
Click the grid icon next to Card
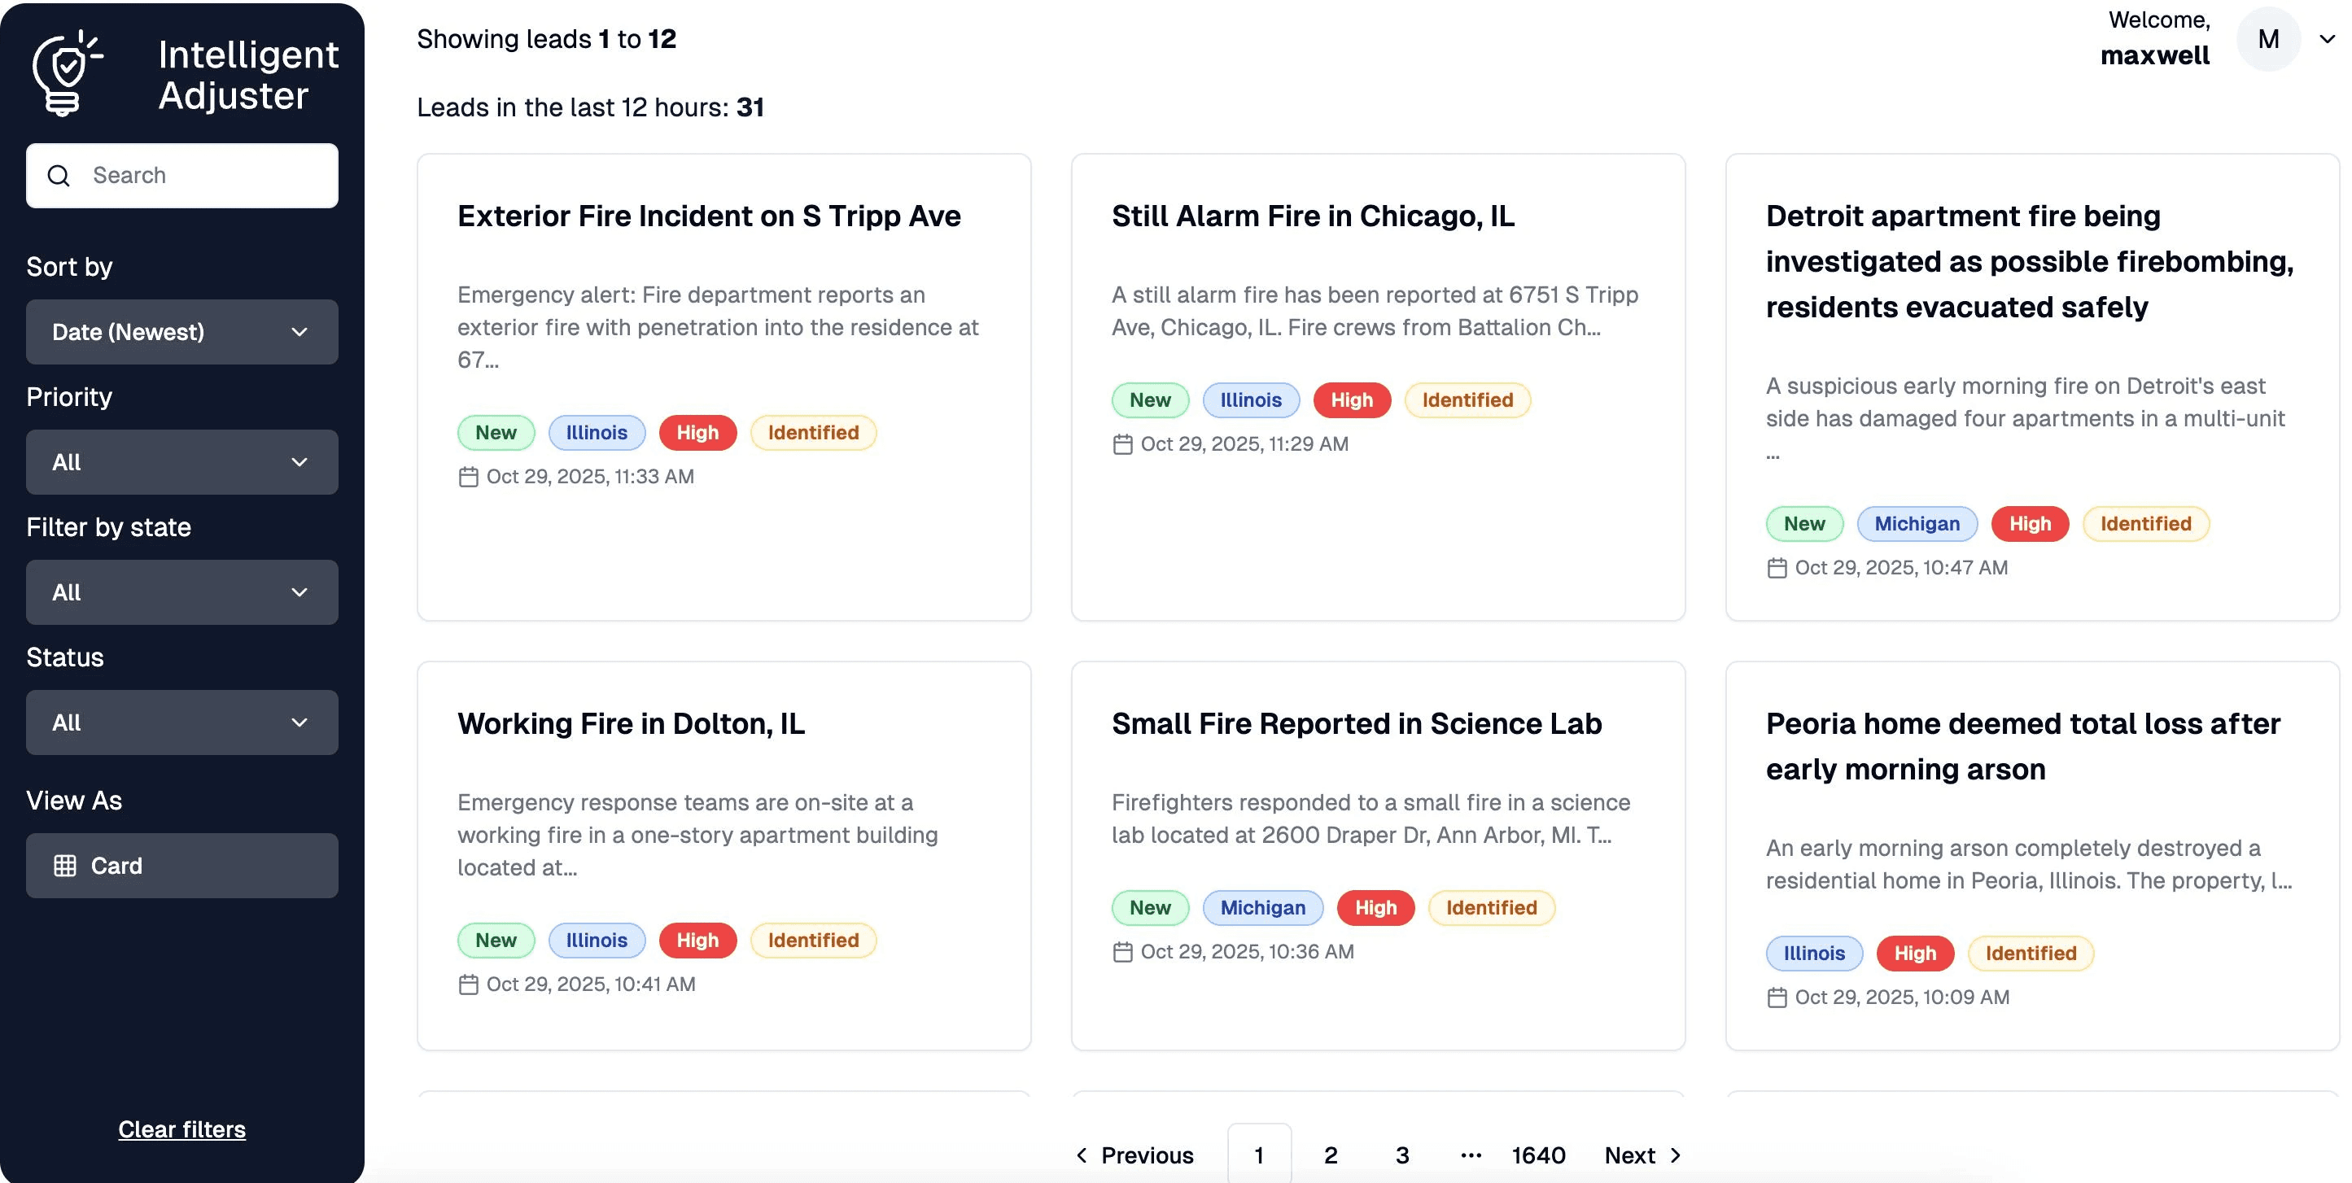(x=65, y=866)
